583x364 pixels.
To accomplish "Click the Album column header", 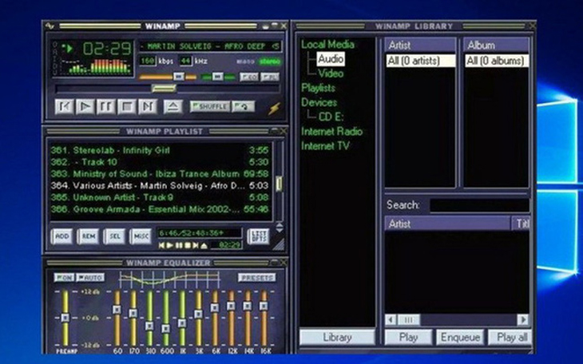I will point(497,45).
